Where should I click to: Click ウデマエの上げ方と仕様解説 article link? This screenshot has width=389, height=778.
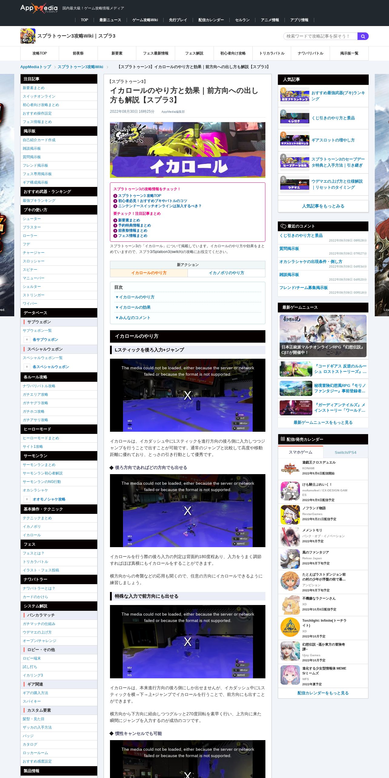337,184
